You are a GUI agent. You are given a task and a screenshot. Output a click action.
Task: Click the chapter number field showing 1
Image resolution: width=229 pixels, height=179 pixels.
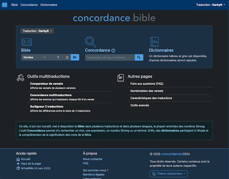click(58, 57)
